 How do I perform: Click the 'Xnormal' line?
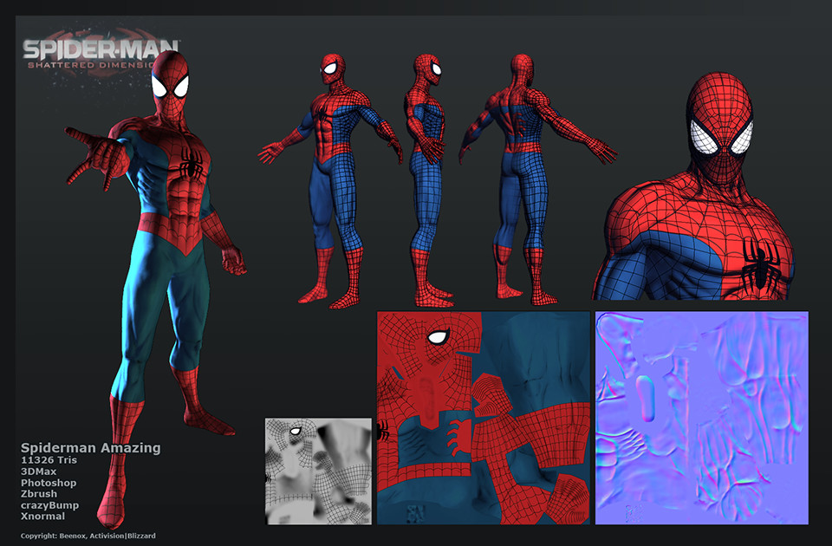pos(43,516)
